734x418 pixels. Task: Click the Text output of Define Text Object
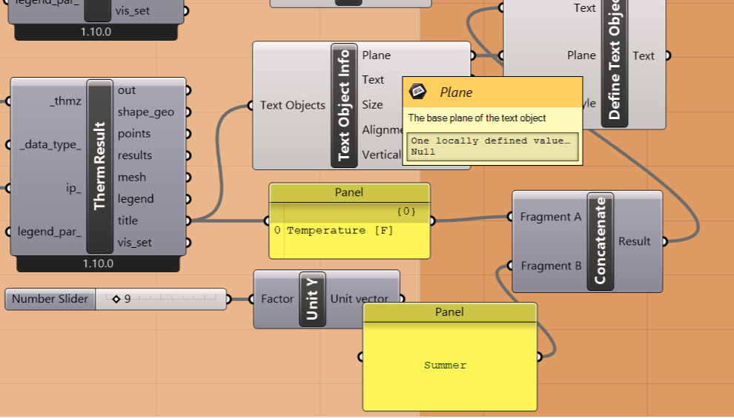pyautogui.click(x=644, y=56)
